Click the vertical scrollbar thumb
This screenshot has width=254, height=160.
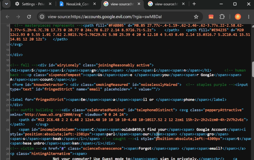253,69
